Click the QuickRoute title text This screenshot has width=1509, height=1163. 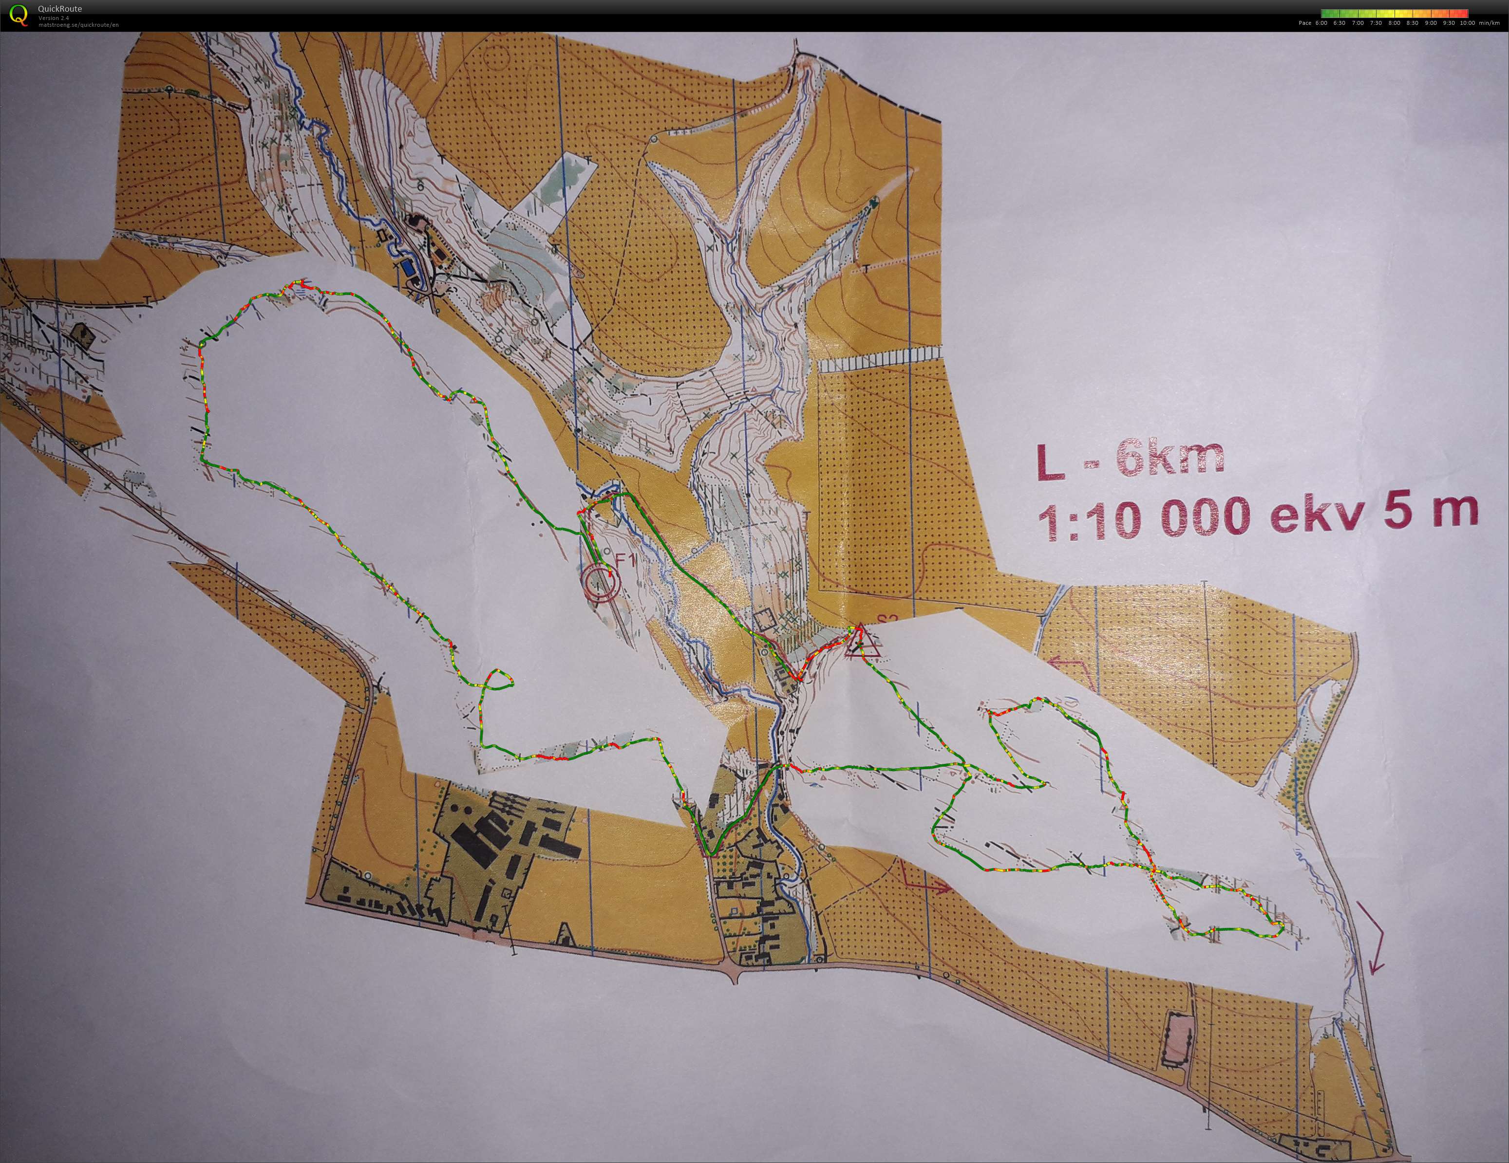pos(60,9)
